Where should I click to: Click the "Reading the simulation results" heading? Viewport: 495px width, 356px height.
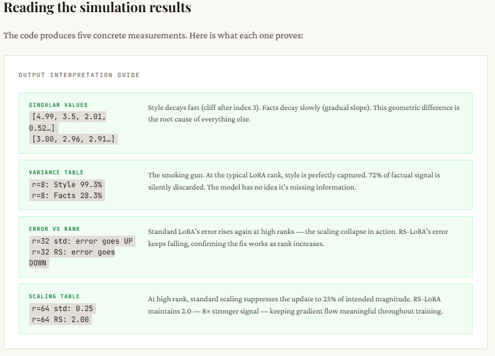click(x=97, y=9)
